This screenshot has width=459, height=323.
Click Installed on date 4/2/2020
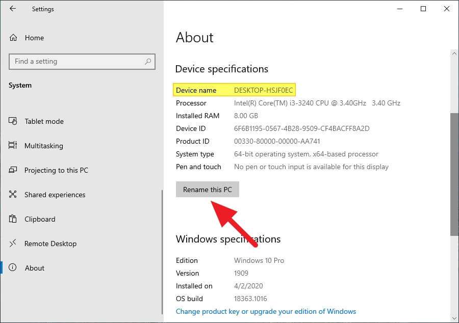tap(248, 286)
